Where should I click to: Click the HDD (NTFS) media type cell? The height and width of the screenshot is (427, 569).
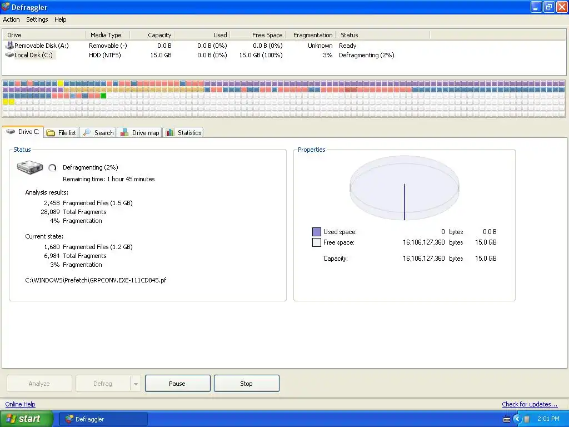click(105, 55)
